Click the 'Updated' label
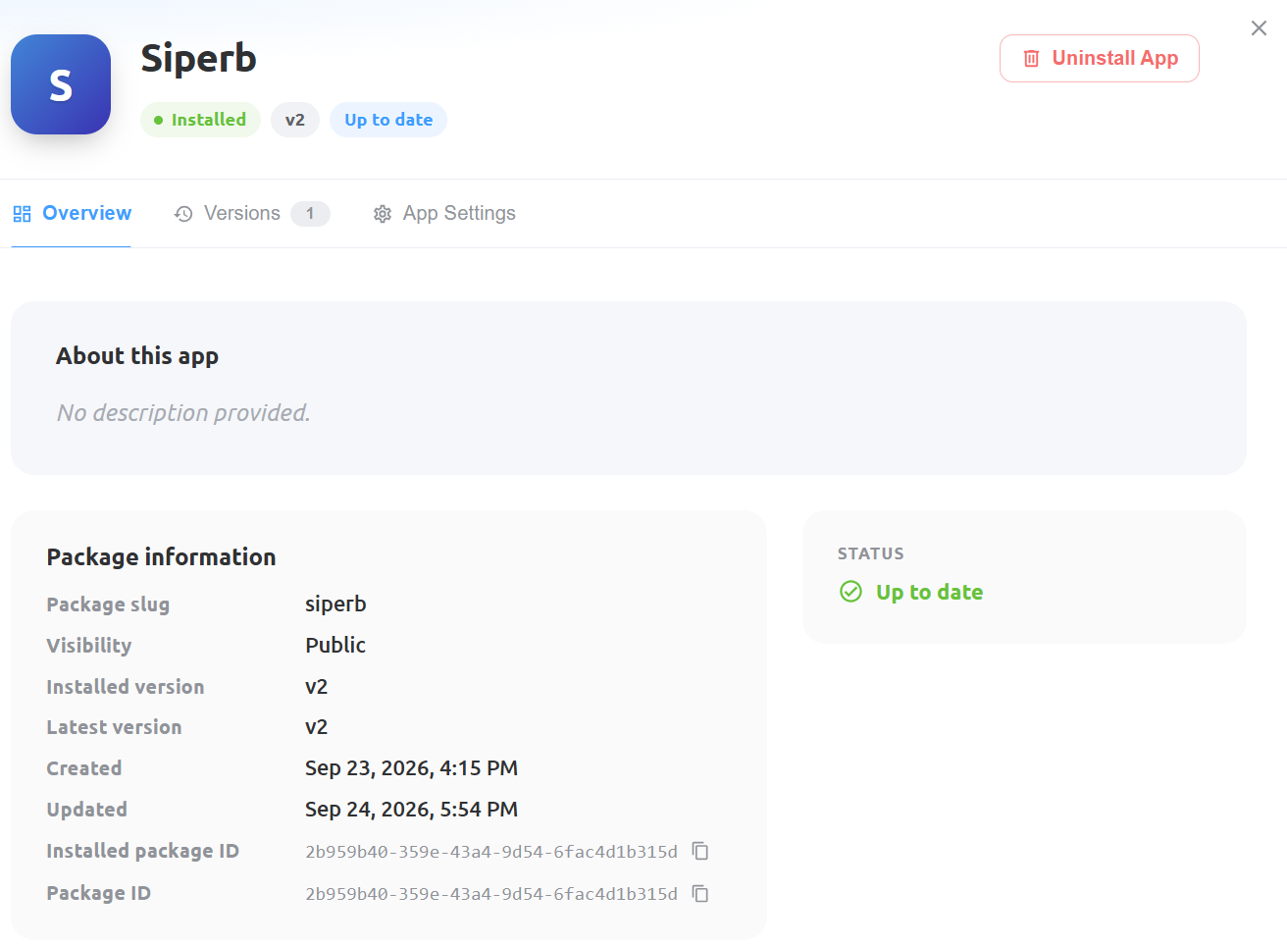This screenshot has height=946, width=1287. tap(87, 810)
